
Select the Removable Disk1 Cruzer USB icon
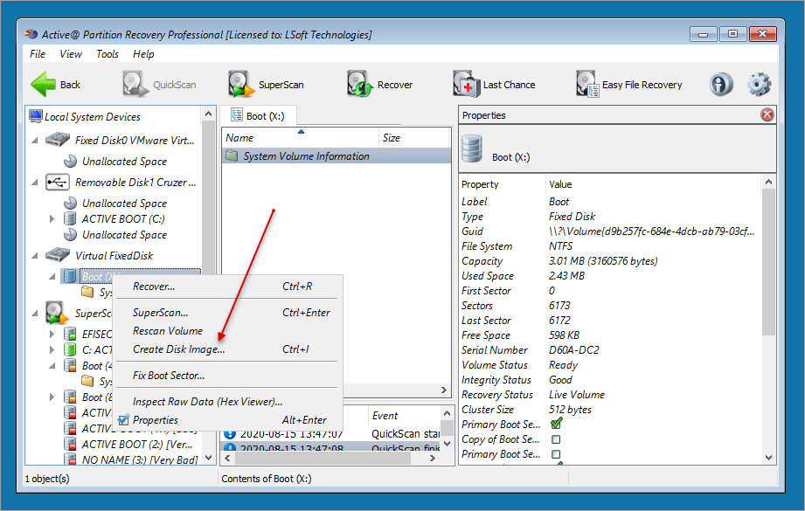[x=58, y=182]
